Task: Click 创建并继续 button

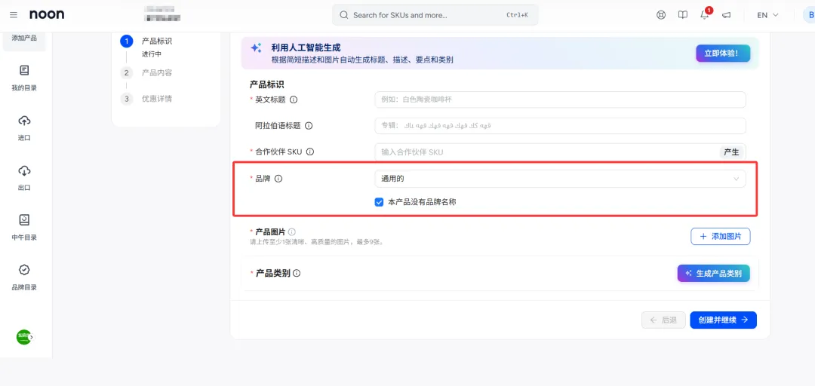Action: click(724, 320)
